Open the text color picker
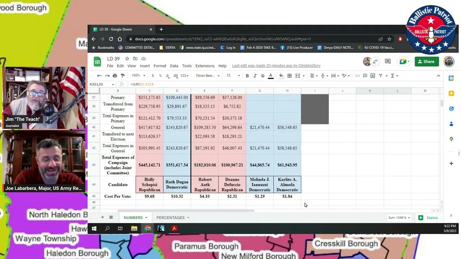Image resolution: width=461 pixels, height=259 pixels. pos(270,76)
